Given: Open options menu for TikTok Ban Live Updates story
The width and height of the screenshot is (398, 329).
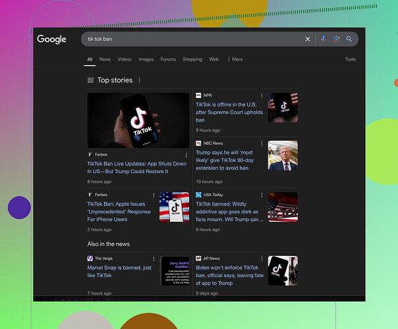Looking at the screenshot, I should pyautogui.click(x=186, y=155).
